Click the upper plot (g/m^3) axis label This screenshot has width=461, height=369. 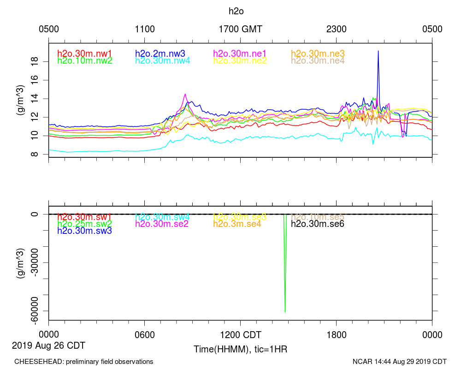(21, 101)
